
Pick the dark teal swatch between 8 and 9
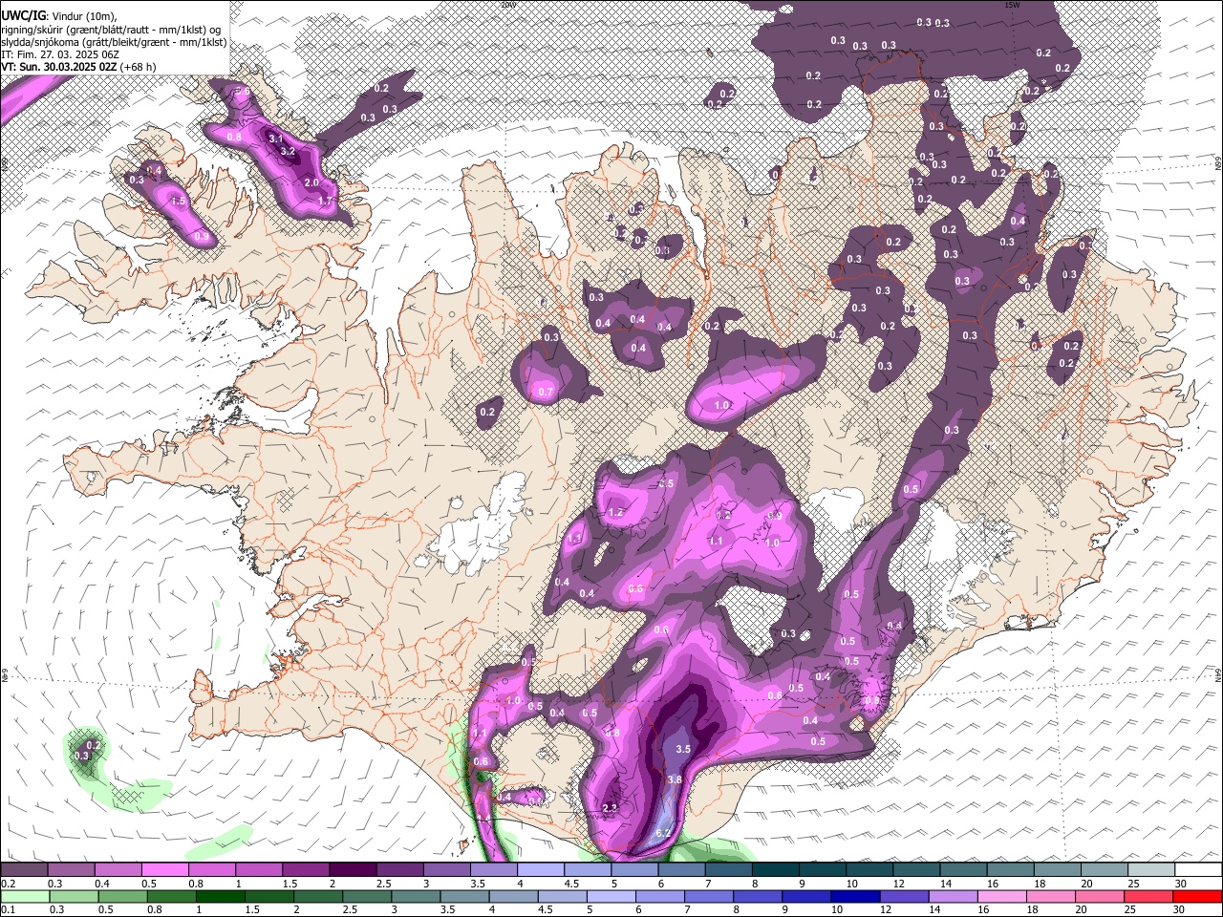pos(776,870)
